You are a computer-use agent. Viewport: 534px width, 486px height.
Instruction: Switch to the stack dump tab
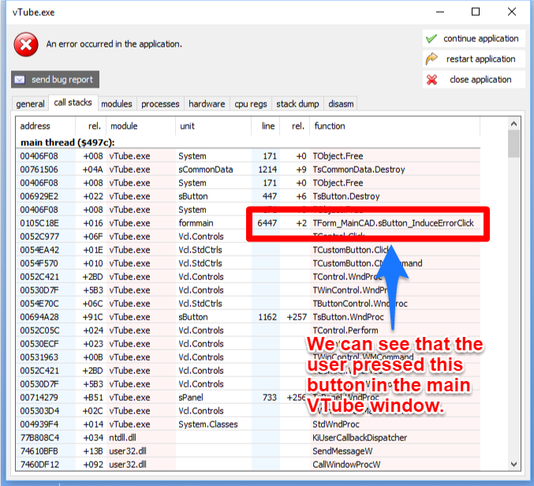point(297,104)
